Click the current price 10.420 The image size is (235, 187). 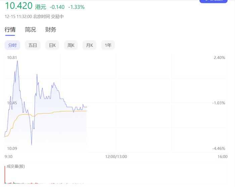pos(19,6)
